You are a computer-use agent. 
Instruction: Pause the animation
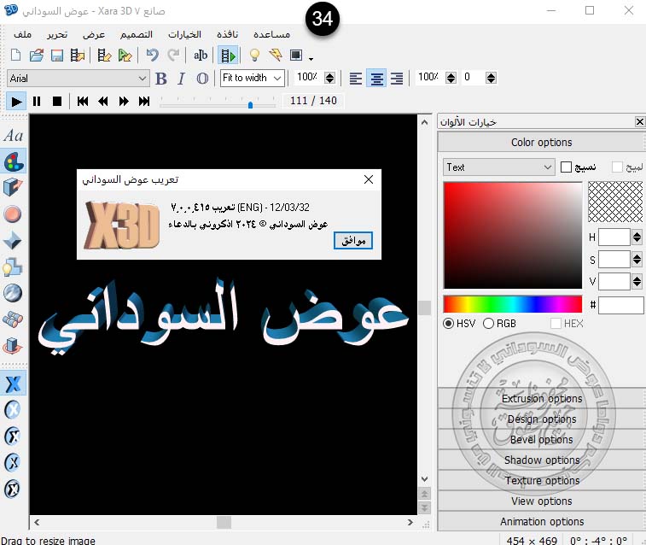(37, 101)
